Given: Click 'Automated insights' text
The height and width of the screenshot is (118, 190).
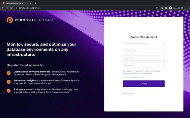Looking at the screenshot, I should [x=25, y=81].
